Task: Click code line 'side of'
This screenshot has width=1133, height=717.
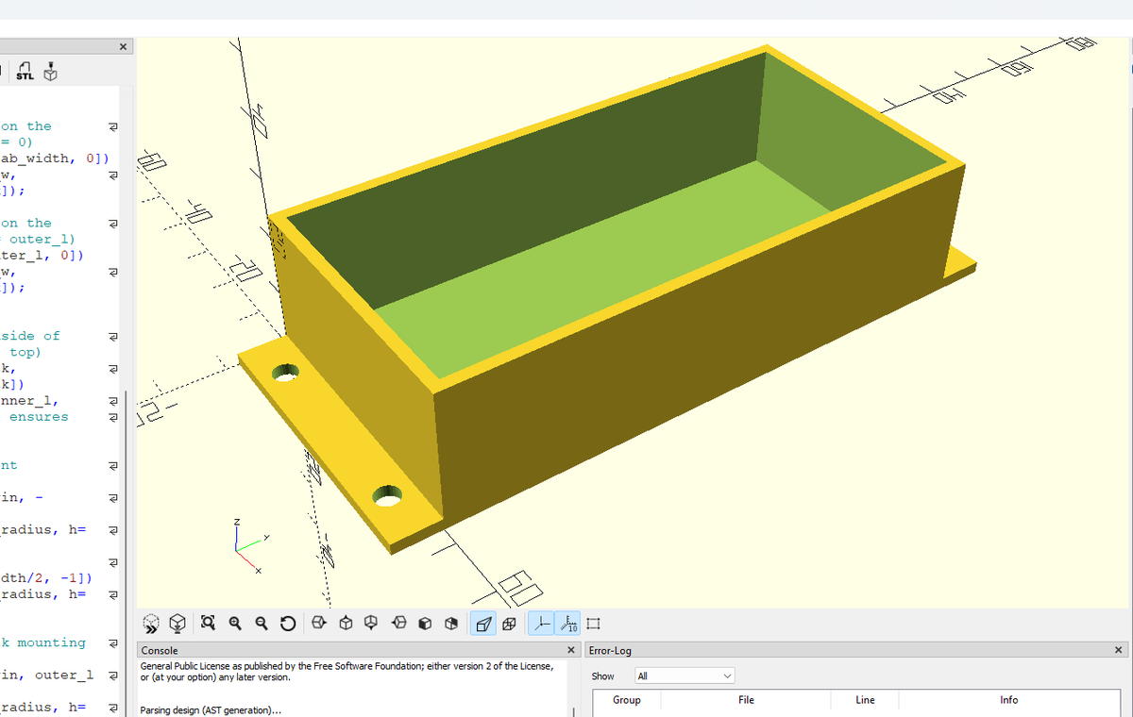Action: tap(30, 336)
